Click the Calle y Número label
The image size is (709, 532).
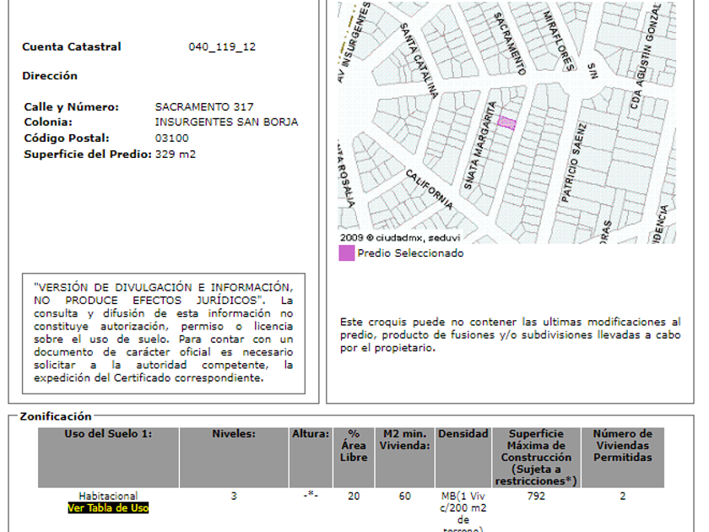[x=72, y=106]
